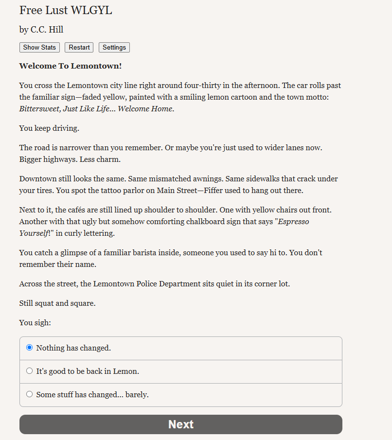Click the "Still squat and square." sentence
Viewport: 392px width, 440px height.
pos(57,303)
